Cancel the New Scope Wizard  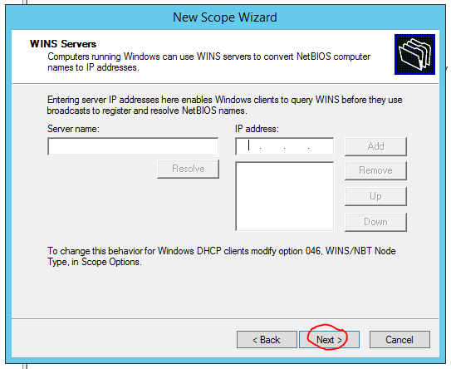[x=400, y=339]
